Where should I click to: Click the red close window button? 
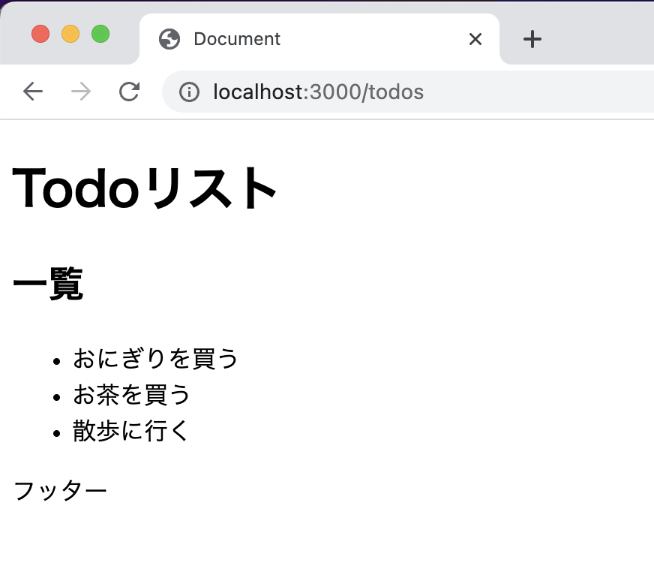[x=40, y=34]
